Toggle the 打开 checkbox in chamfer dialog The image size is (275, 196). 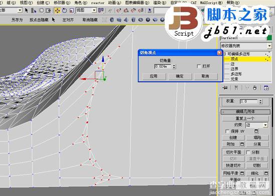pyautogui.click(x=199, y=66)
